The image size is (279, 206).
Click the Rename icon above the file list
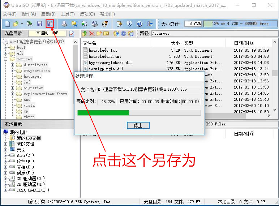point(106,34)
